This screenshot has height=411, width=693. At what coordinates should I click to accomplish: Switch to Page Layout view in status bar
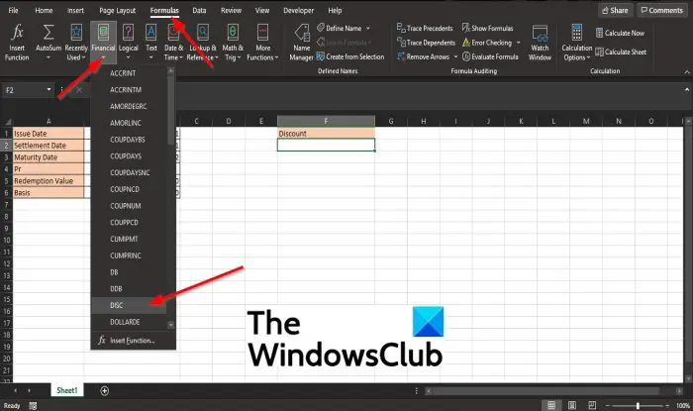572,405
